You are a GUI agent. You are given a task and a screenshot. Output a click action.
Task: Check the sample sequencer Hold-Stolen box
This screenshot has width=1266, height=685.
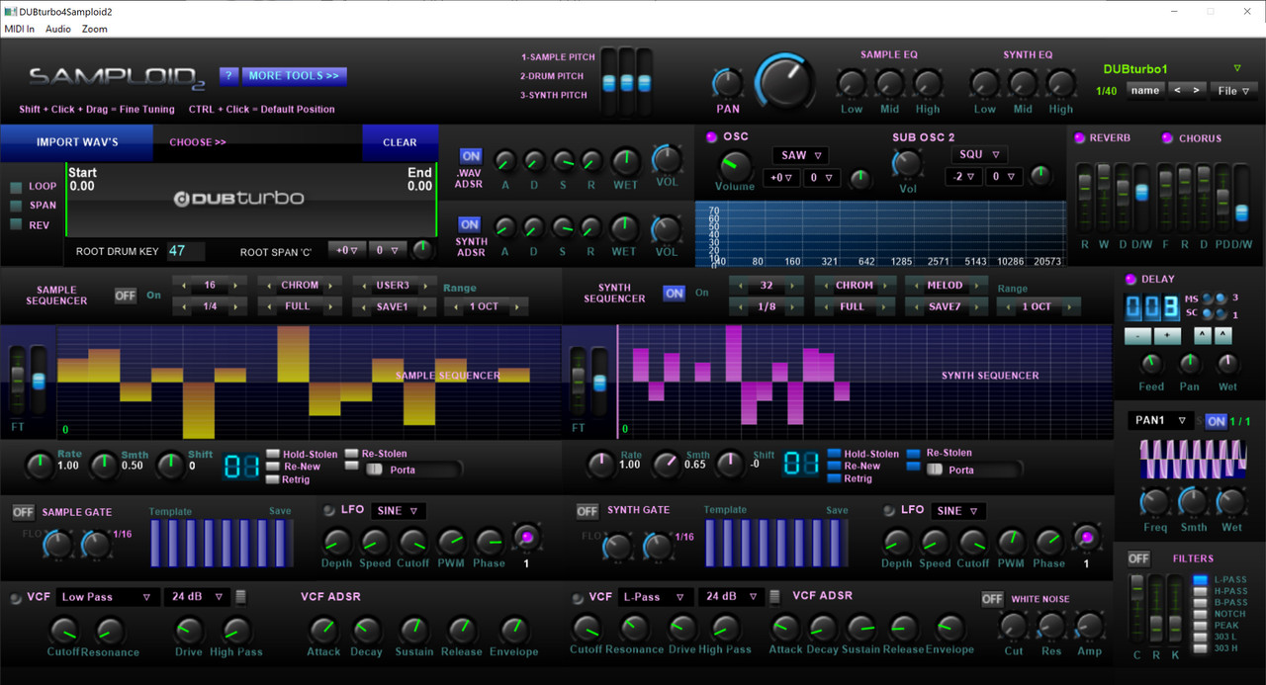(273, 454)
